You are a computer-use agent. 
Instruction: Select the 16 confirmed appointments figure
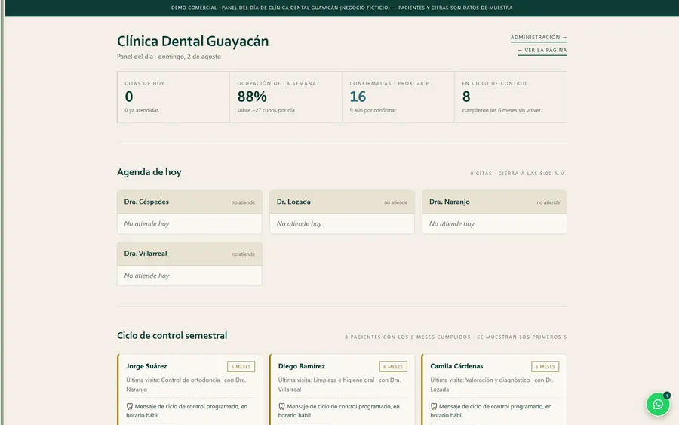358,97
